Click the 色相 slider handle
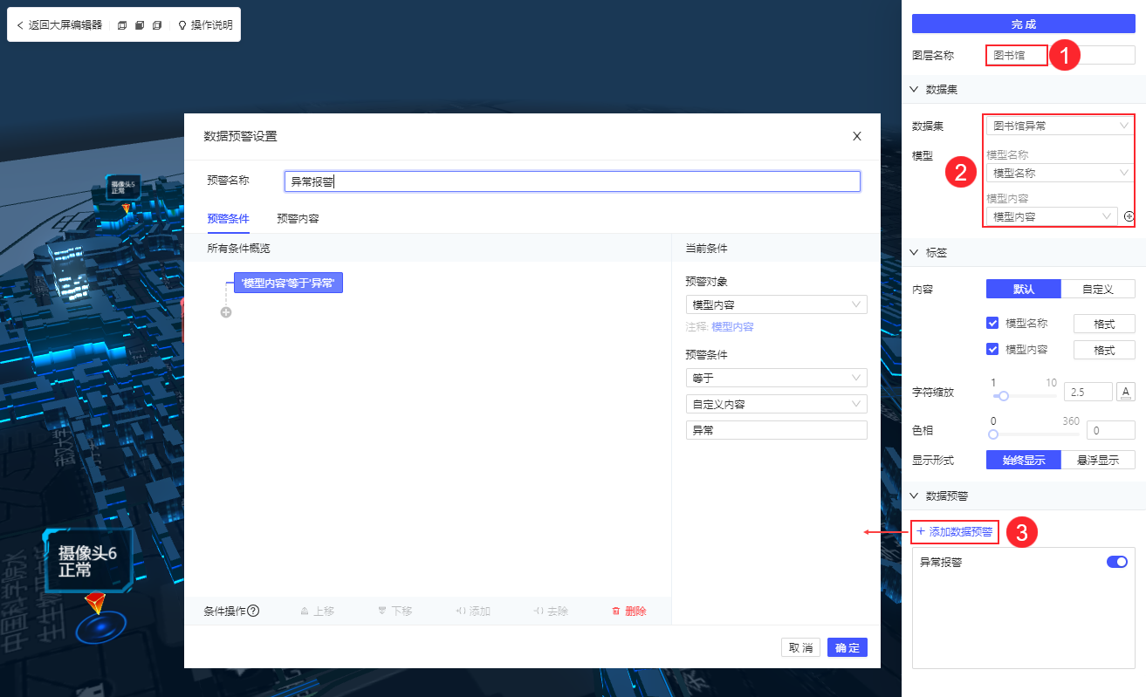This screenshot has height=697, width=1146. [993, 434]
